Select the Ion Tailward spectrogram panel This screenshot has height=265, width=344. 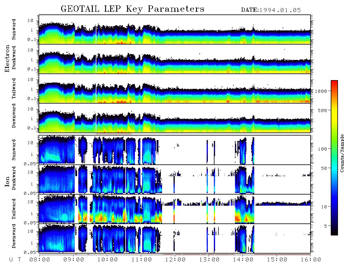(x=175, y=209)
